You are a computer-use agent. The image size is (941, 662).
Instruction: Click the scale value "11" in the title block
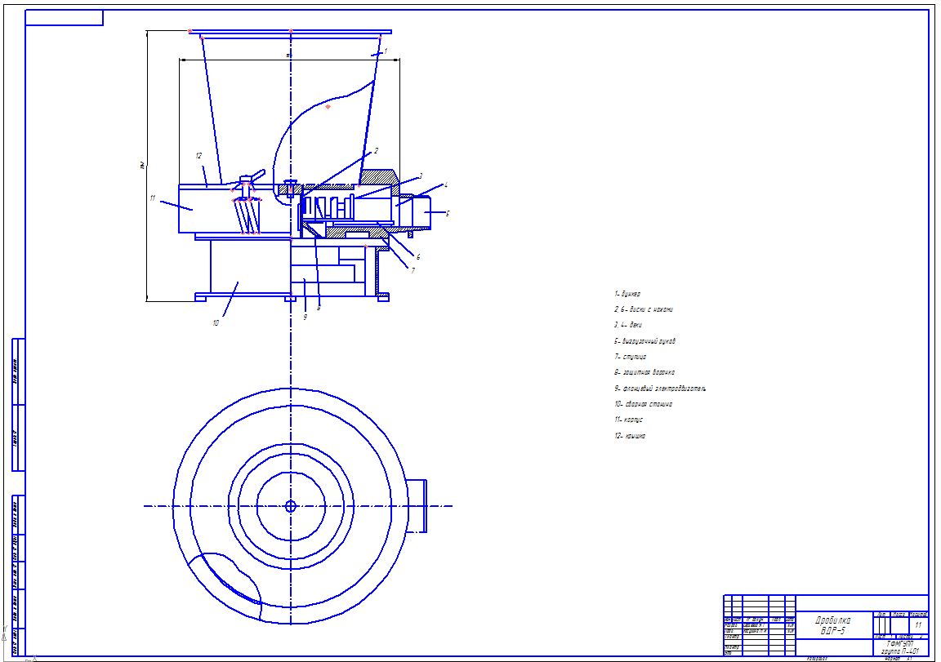[x=918, y=624]
